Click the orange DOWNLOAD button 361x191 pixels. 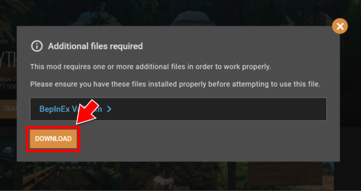tap(53, 138)
